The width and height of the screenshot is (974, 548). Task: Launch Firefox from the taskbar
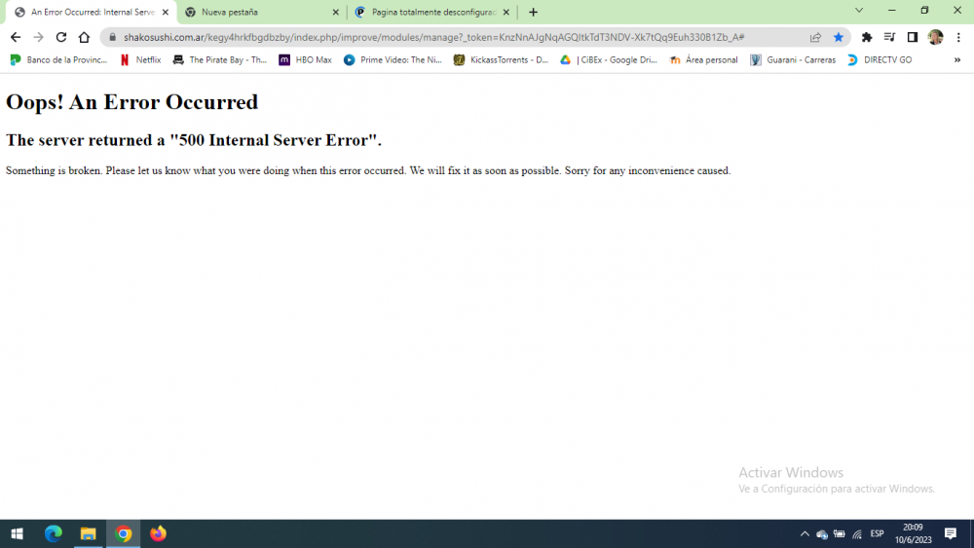point(158,533)
